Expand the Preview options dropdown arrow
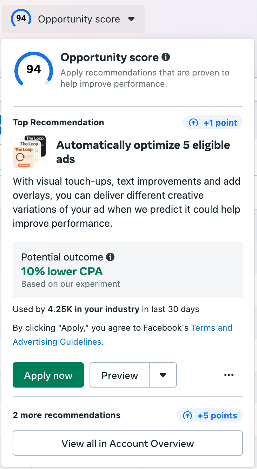This screenshot has height=469, width=257. click(x=163, y=375)
